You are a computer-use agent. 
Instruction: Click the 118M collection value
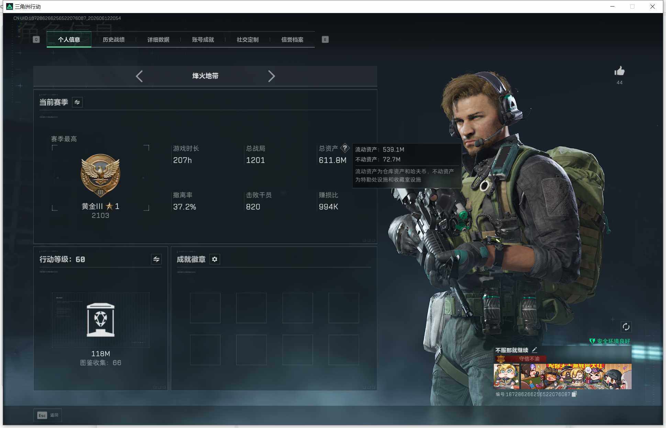pyautogui.click(x=101, y=354)
